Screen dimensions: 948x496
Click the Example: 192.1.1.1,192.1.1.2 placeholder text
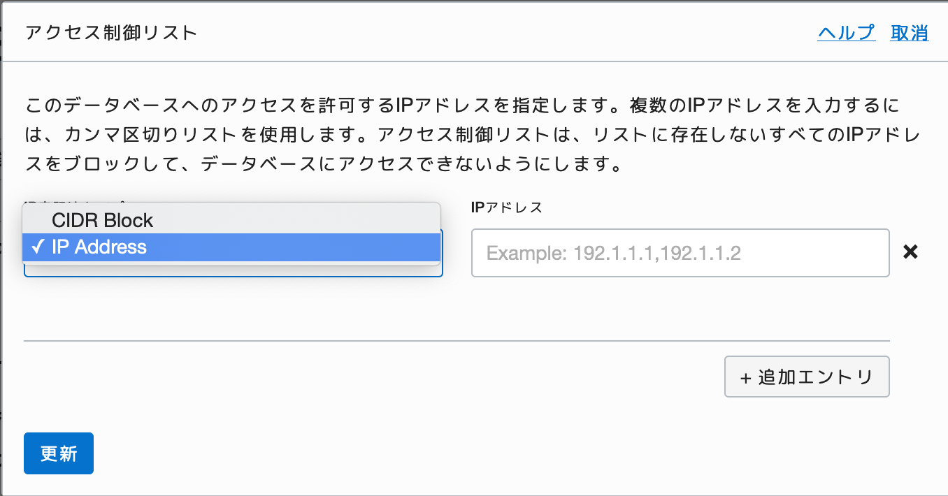tap(613, 253)
